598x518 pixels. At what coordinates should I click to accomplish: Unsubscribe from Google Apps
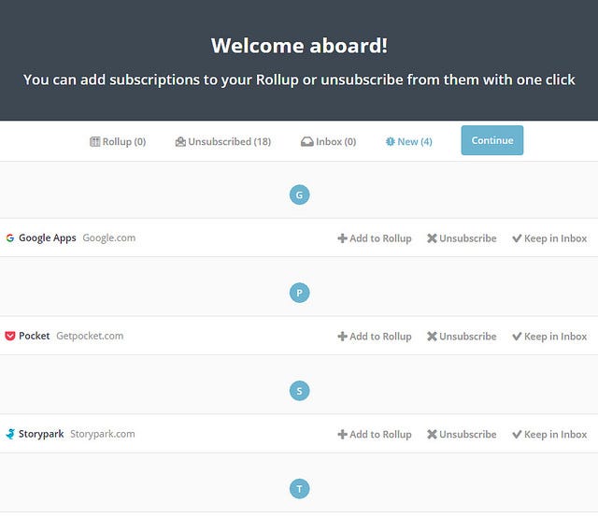pos(462,238)
